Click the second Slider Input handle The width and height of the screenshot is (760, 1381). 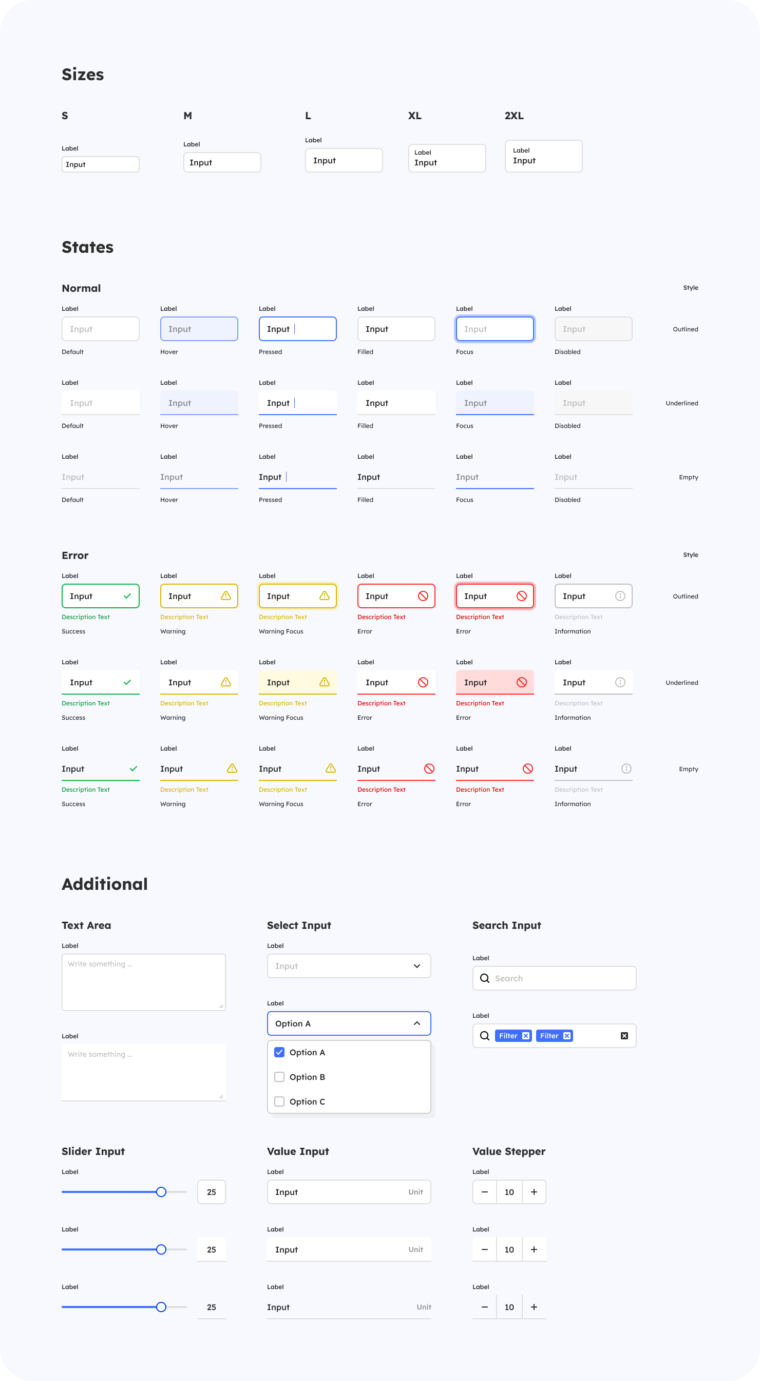(x=161, y=1249)
